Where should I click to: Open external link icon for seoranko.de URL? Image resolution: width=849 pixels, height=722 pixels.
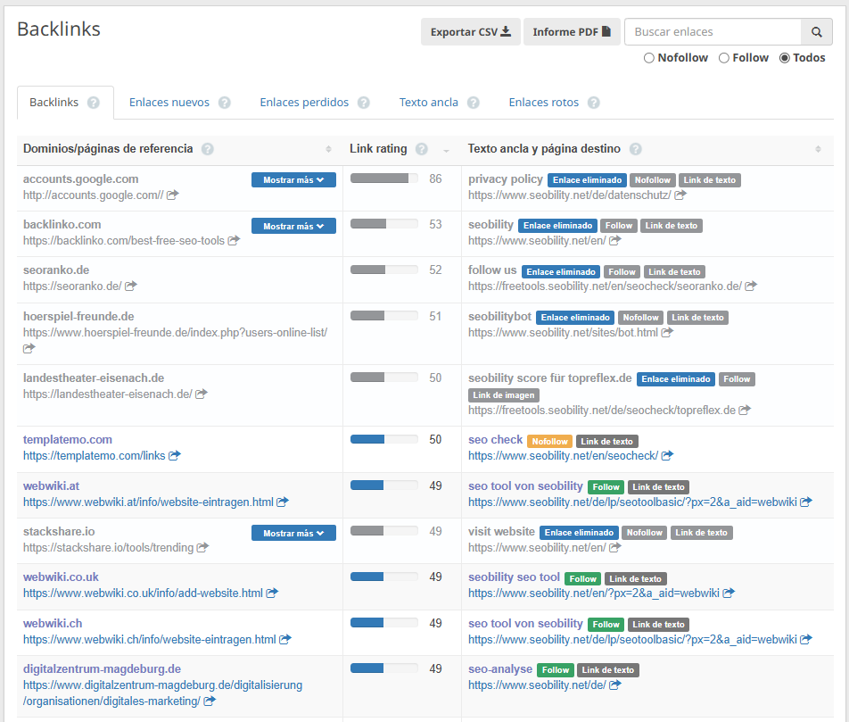pyautogui.click(x=130, y=286)
